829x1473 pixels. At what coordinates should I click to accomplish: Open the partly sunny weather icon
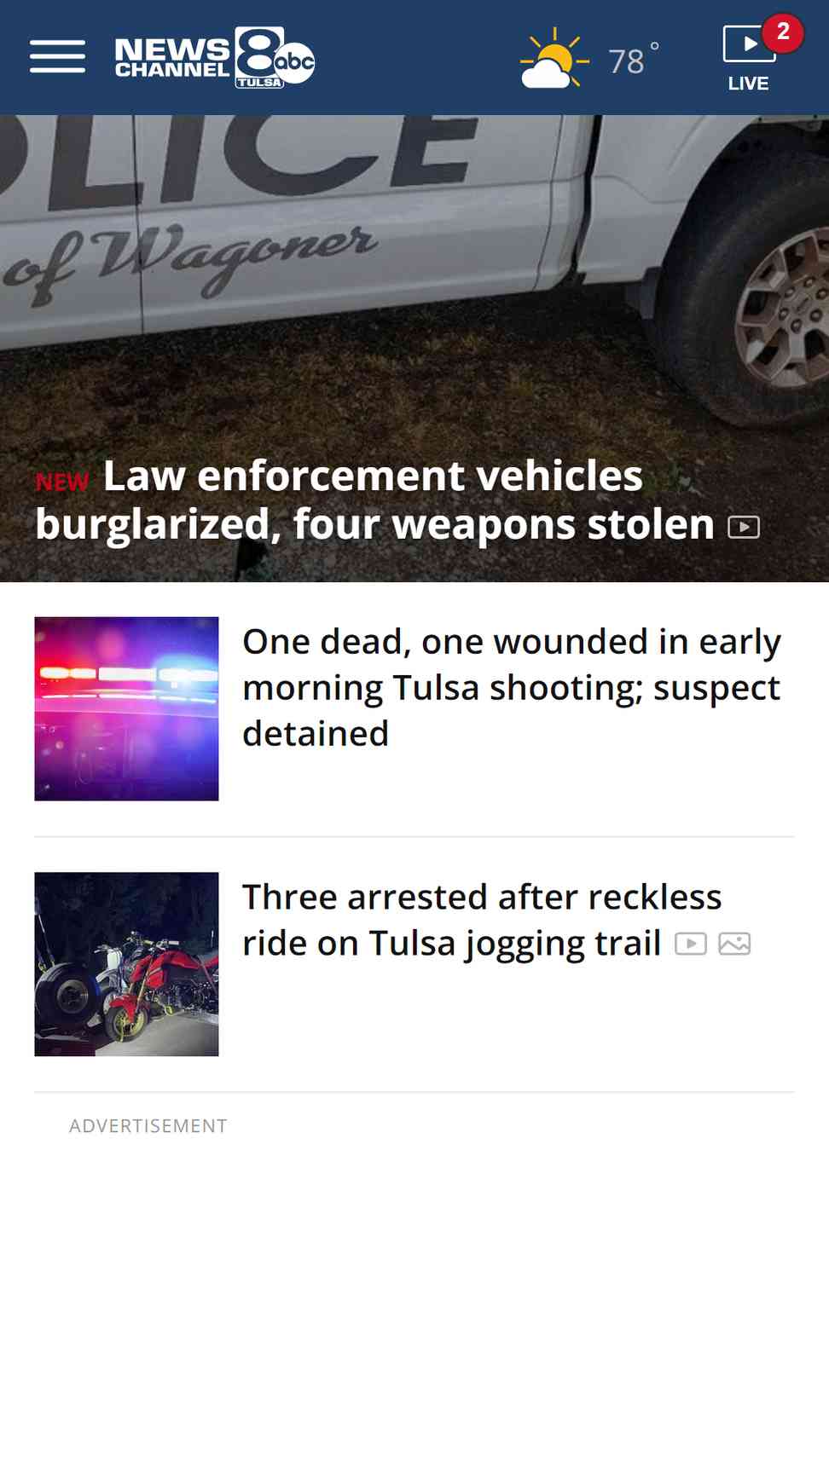coord(554,57)
